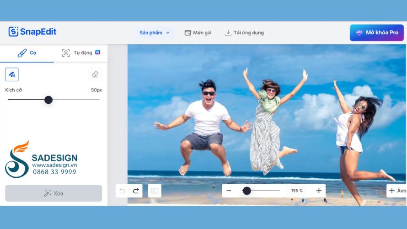Open the Mức giá pricing page
This screenshot has width=407, height=229.
click(198, 32)
